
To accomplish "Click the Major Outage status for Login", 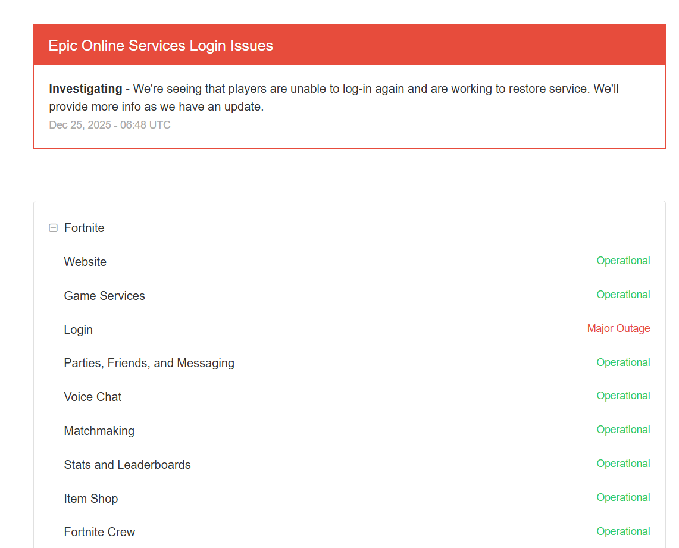I will pos(618,328).
